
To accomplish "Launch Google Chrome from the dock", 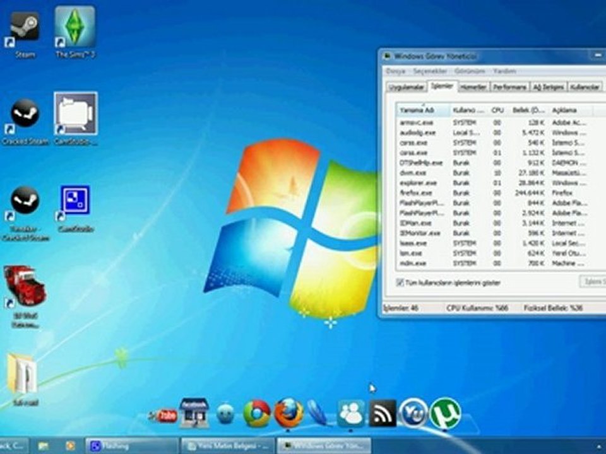I will pyautogui.click(x=257, y=414).
